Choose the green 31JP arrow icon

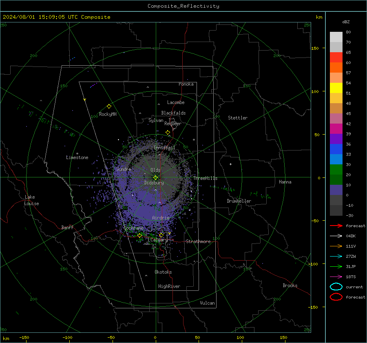tap(336, 266)
